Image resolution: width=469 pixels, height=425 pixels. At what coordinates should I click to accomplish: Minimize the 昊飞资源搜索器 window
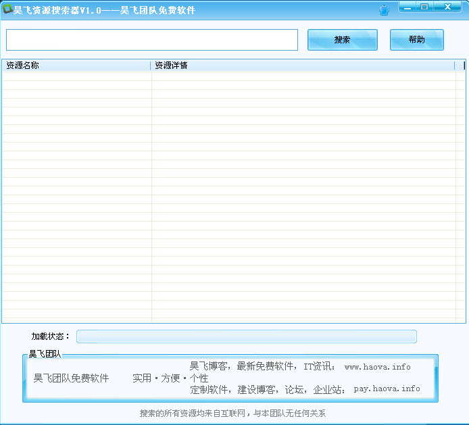click(407, 7)
